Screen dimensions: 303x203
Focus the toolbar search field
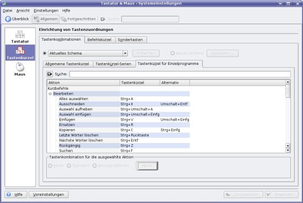click(x=150, y=19)
